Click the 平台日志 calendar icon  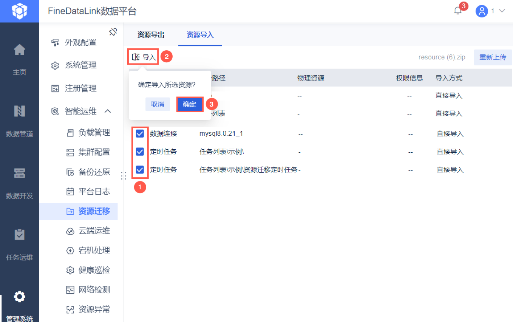click(x=70, y=192)
